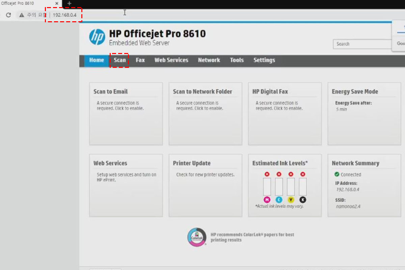Click HP recommends ColorLok papers text

coord(252,237)
